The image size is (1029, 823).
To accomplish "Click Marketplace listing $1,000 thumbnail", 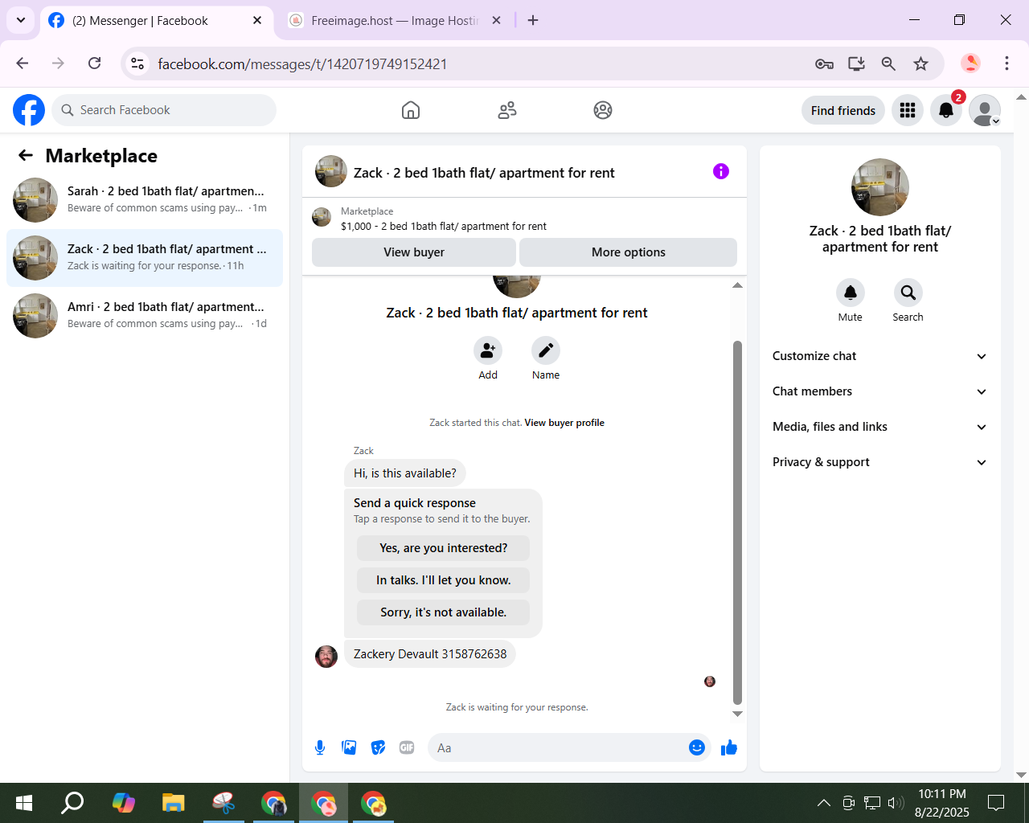I will coord(322,217).
